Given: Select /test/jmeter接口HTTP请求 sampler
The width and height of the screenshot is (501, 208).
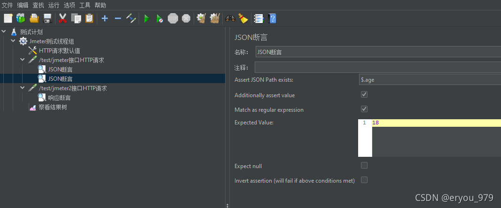Looking at the screenshot, I should (x=71, y=60).
